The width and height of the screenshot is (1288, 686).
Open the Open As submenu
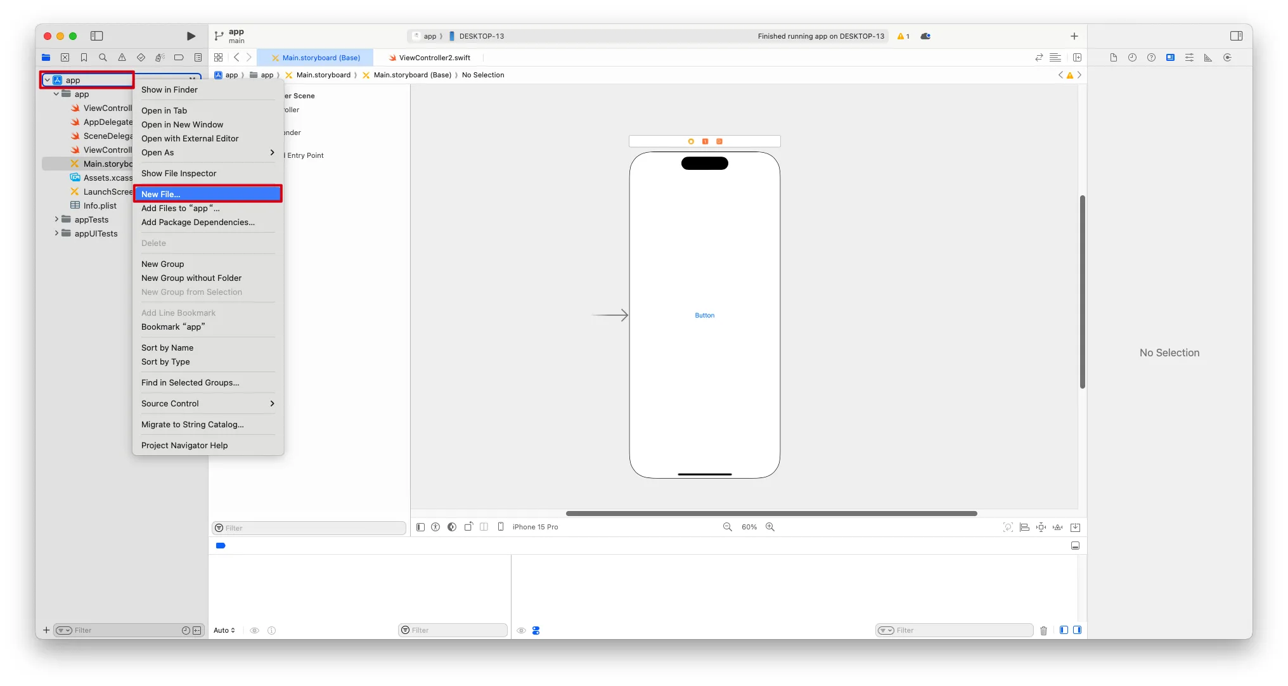tap(208, 152)
